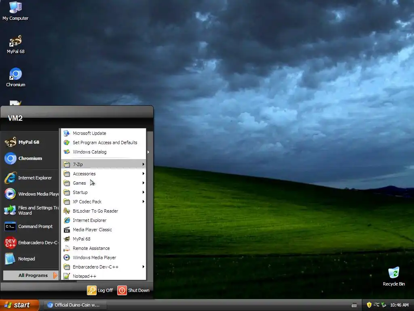Open MyPal 68 desktop shortcut
This screenshot has height=311, width=414.
coord(15,45)
